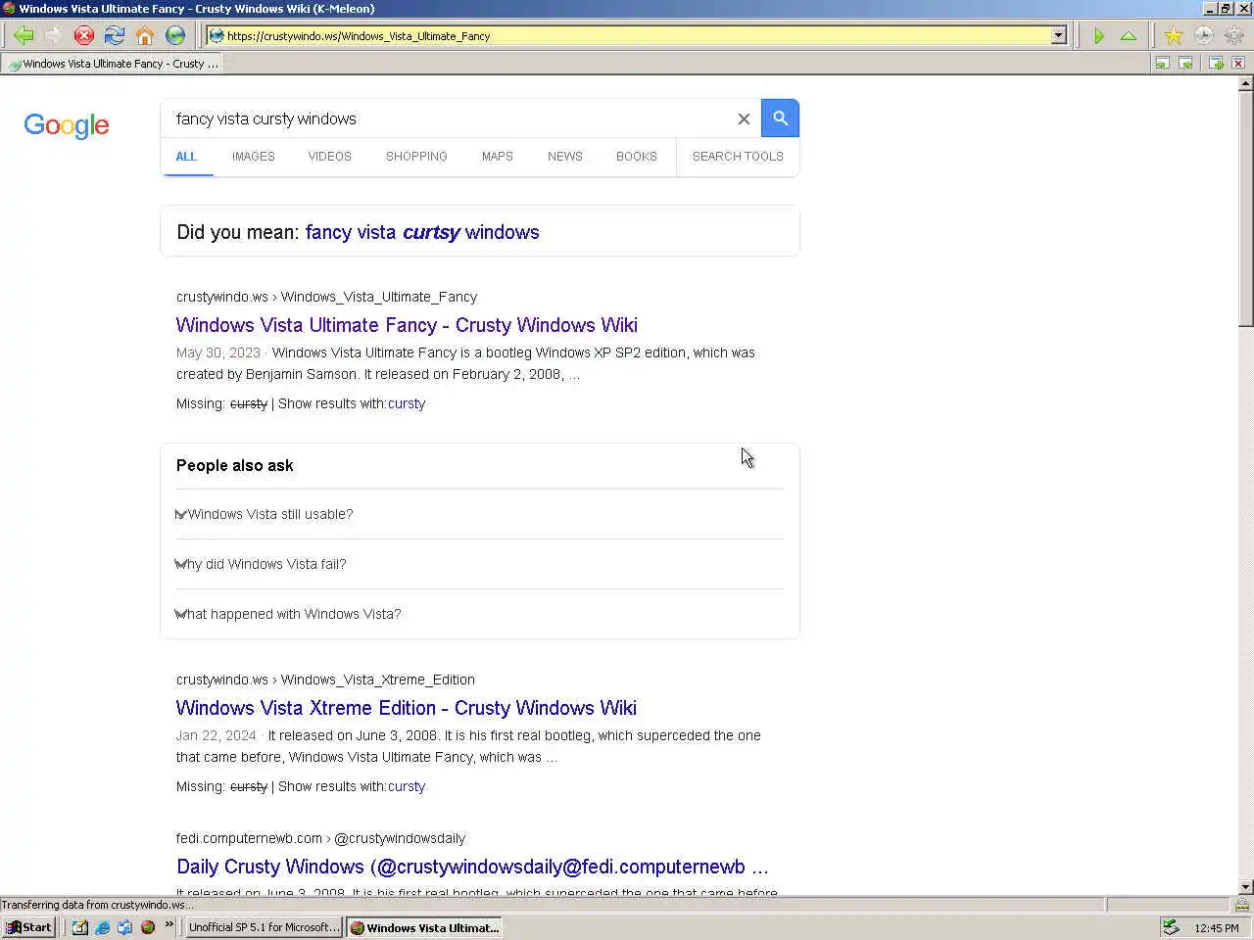Open 'Windows Vista Ultimate Fancy - Crusty Windows Wiki' result
1254x940 pixels.
pyautogui.click(x=407, y=325)
